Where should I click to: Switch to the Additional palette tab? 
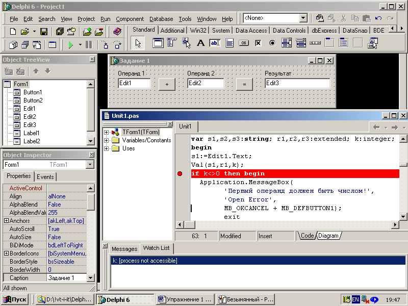pyautogui.click(x=172, y=31)
